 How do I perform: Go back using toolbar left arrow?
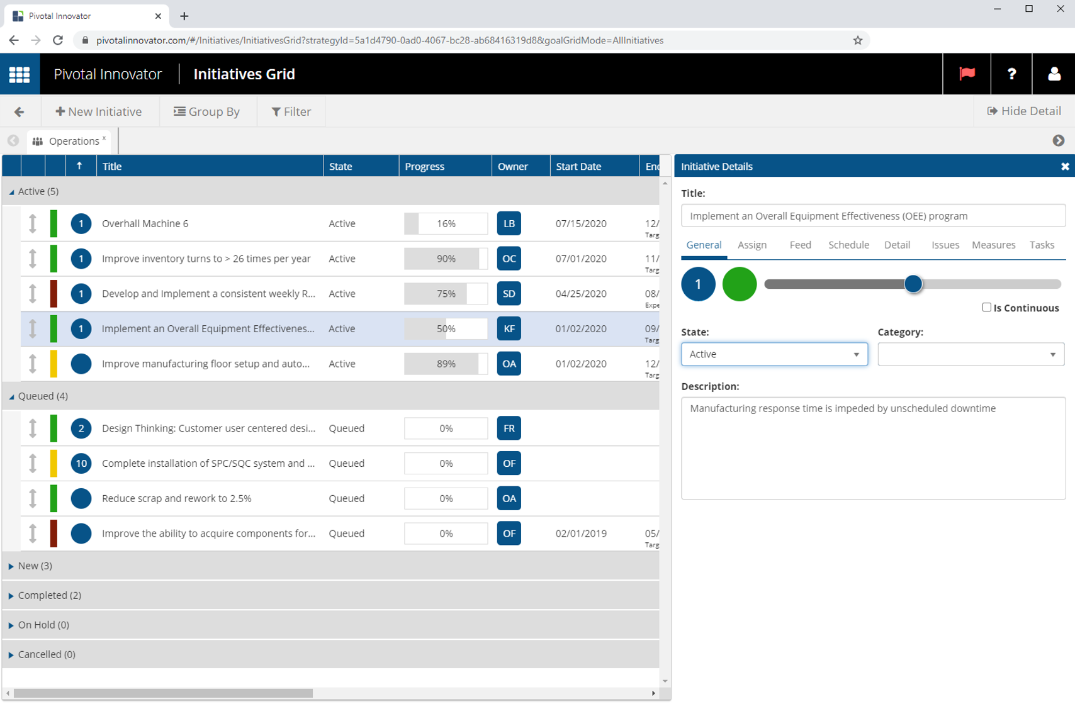(x=20, y=112)
